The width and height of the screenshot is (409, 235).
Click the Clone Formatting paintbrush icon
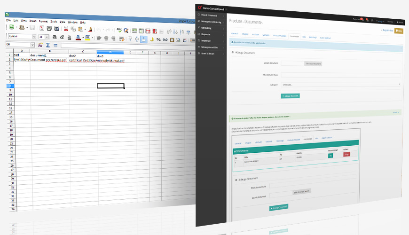(x=90, y=30)
